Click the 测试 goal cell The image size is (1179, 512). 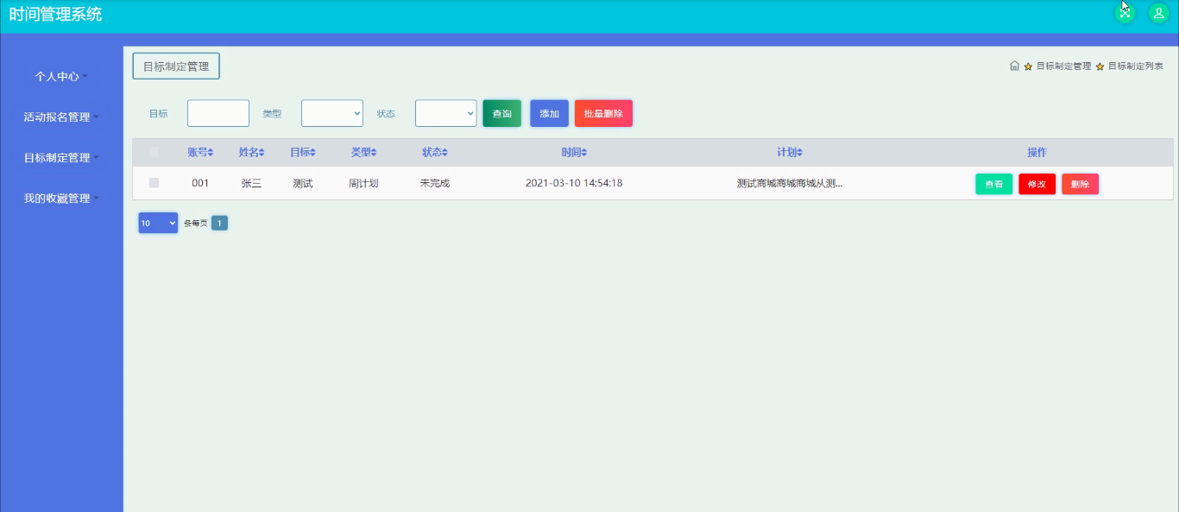point(302,183)
